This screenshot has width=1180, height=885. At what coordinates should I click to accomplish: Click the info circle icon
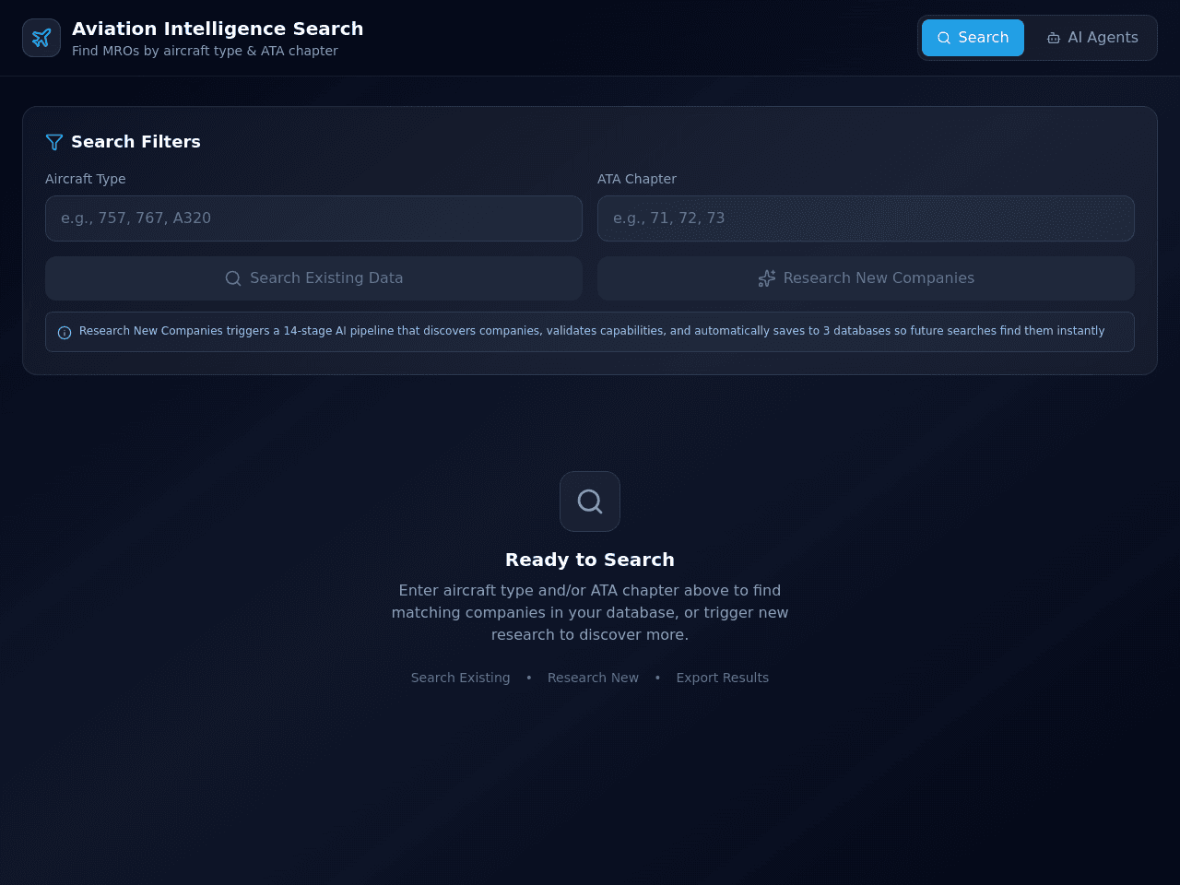pyautogui.click(x=65, y=333)
